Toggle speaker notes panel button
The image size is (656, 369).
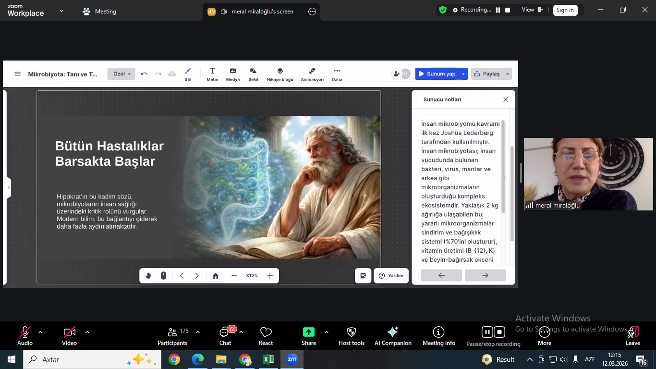click(363, 276)
